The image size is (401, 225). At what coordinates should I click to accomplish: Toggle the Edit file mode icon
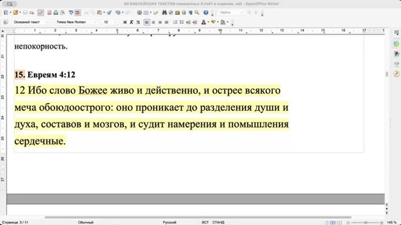pos(40,12)
